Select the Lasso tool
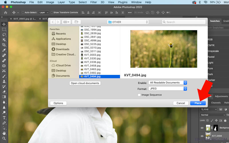This screenshot has height=143, width=229. (4, 35)
